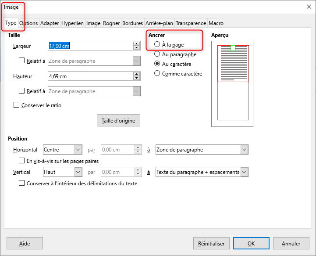
Task: Open the Horizontal 'Centre' dropdown
Action: [x=78, y=150]
